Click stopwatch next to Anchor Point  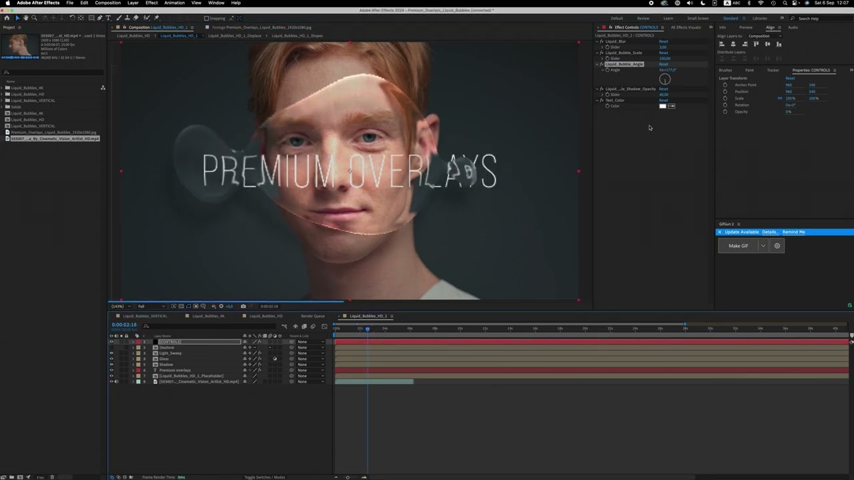(725, 85)
